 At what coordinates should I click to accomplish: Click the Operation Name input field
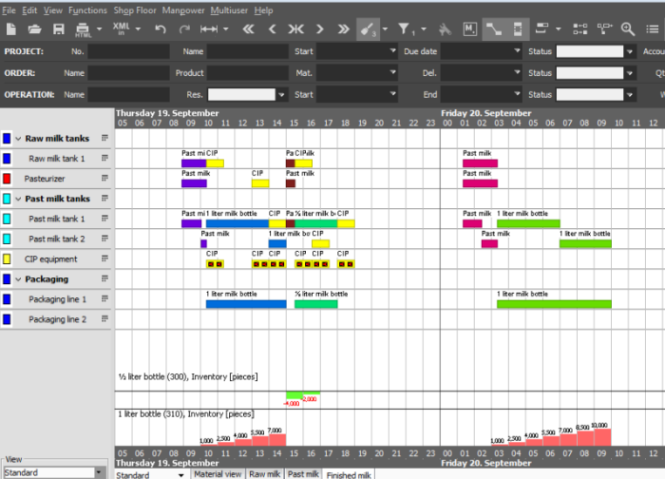tap(128, 95)
